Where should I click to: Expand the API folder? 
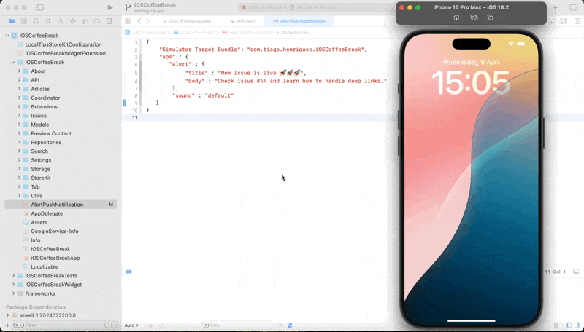point(20,80)
